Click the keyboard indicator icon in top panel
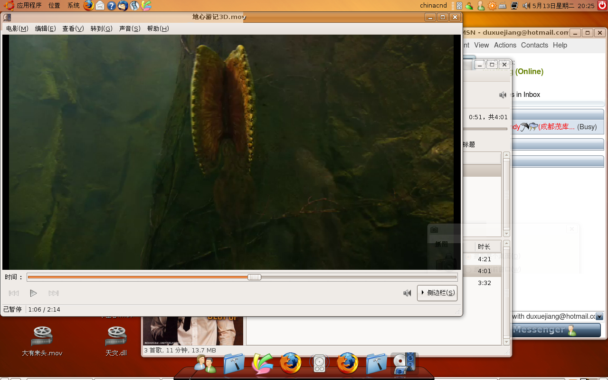 503,6
